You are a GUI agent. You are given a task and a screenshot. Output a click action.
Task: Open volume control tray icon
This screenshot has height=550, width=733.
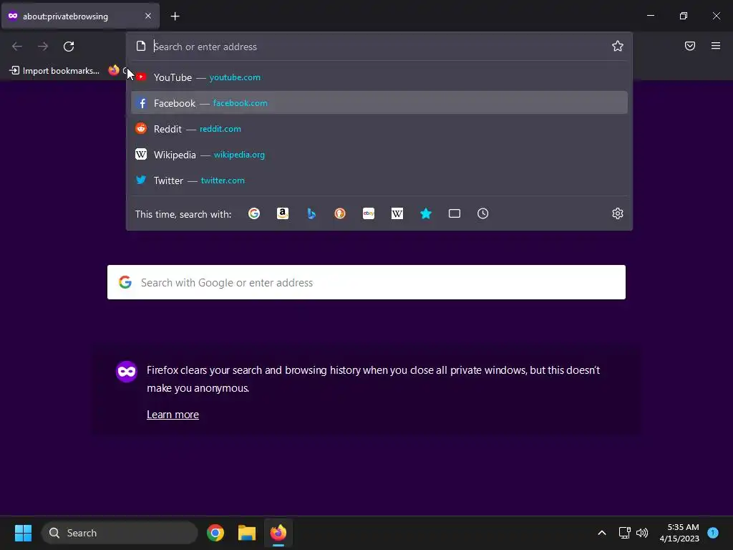point(642,533)
